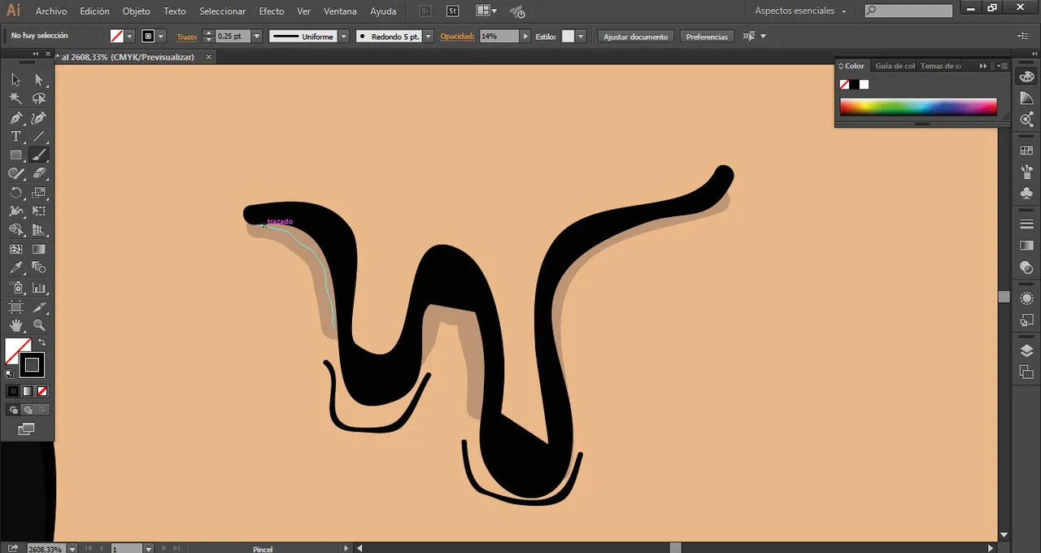Switch to the Guía de color tab

coord(895,66)
